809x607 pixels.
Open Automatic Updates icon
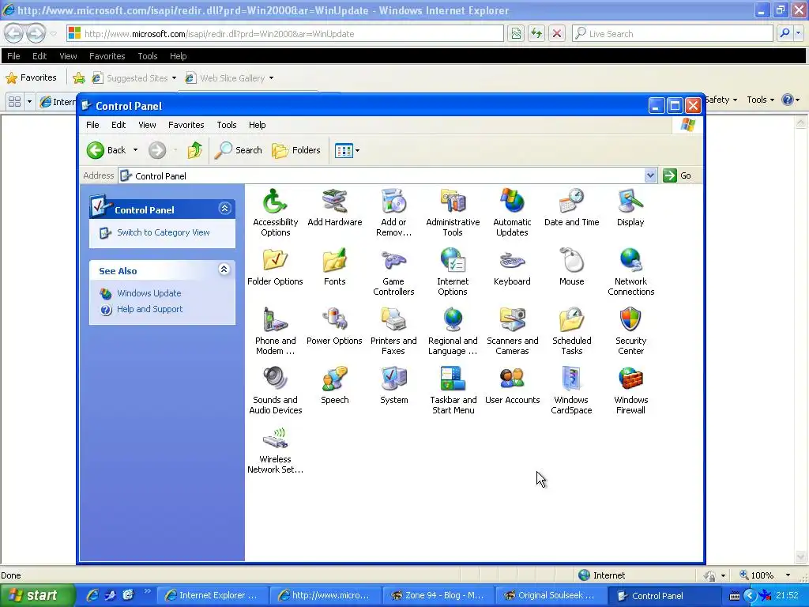512,213
